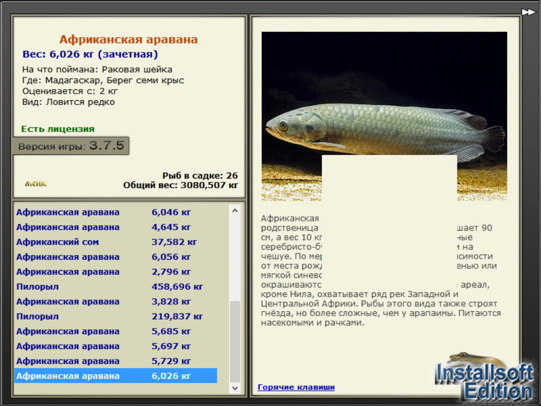541x406 pixels.
Task: Select Африканская аравана 6,046 кг row
Action: click(x=116, y=212)
